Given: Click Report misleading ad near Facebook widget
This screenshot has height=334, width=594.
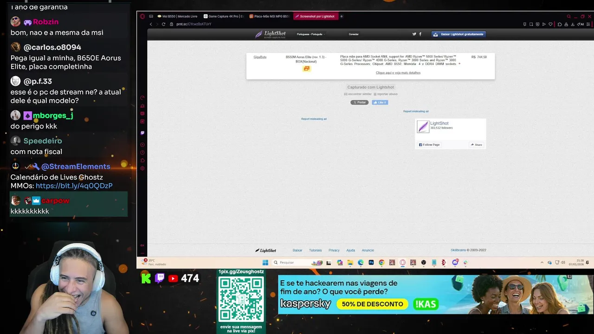Looking at the screenshot, I should tap(416, 111).
